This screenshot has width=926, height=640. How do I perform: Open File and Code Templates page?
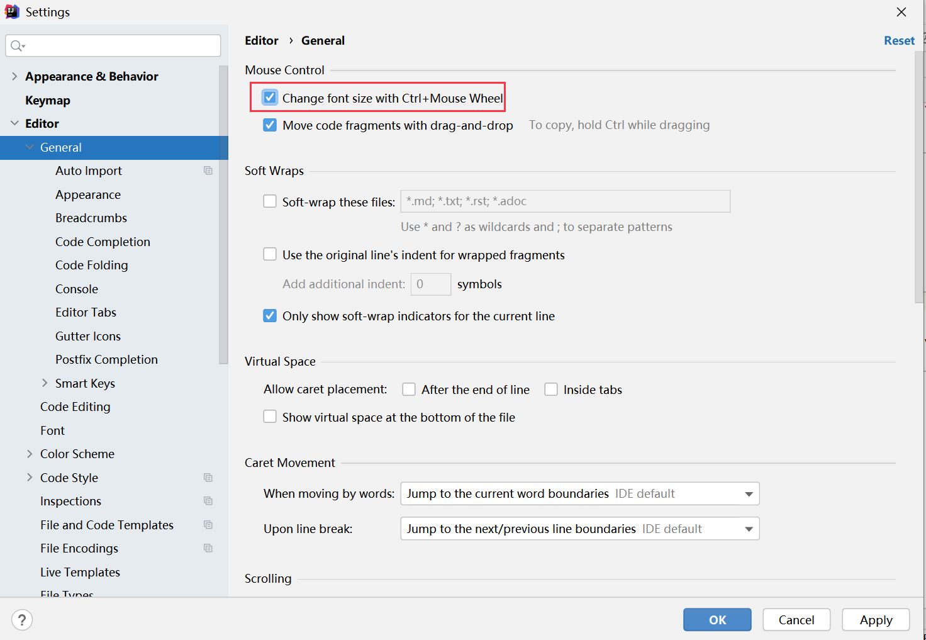click(107, 525)
